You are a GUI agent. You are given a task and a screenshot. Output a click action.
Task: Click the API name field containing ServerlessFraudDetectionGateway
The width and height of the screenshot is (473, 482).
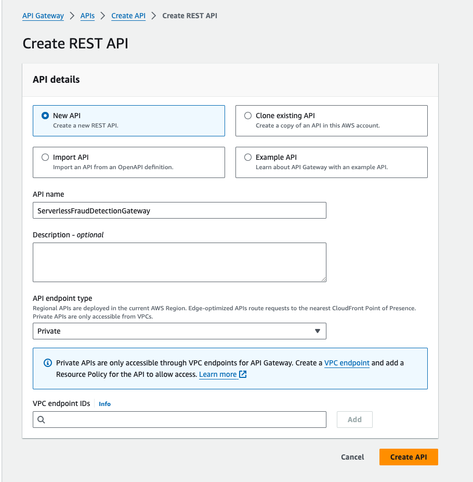click(179, 210)
